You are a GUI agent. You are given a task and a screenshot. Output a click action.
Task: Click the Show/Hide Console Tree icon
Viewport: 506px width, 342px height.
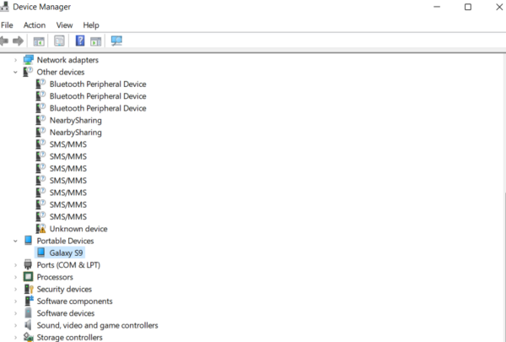click(38, 41)
